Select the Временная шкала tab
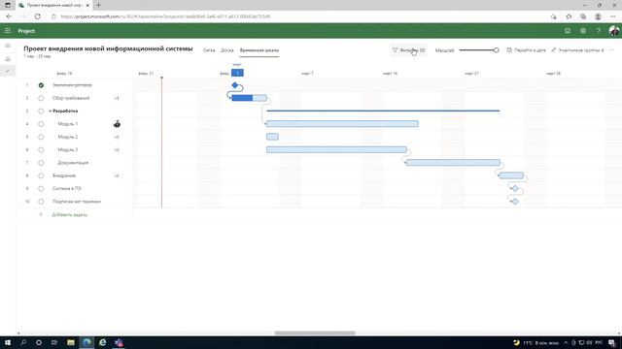 coord(259,50)
